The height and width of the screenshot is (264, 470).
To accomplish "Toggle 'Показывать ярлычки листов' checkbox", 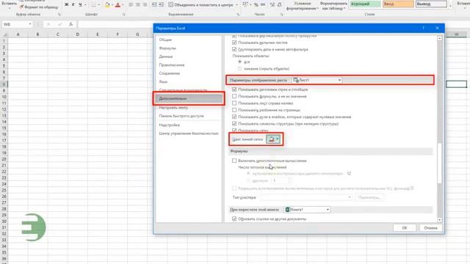I will 234,43.
